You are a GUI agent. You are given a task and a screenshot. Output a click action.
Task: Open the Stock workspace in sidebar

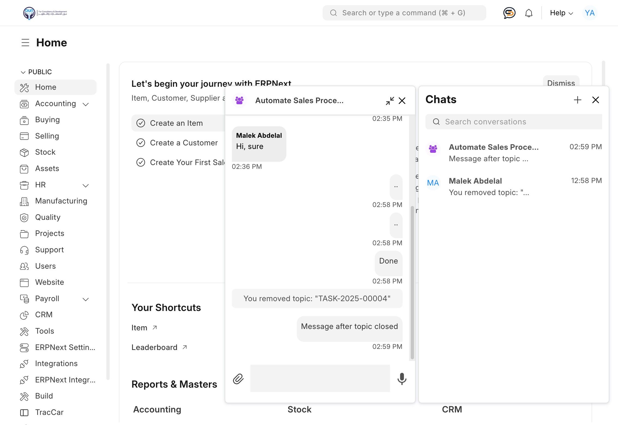pos(45,152)
